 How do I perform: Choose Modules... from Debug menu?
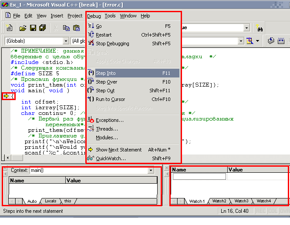coord(133,138)
